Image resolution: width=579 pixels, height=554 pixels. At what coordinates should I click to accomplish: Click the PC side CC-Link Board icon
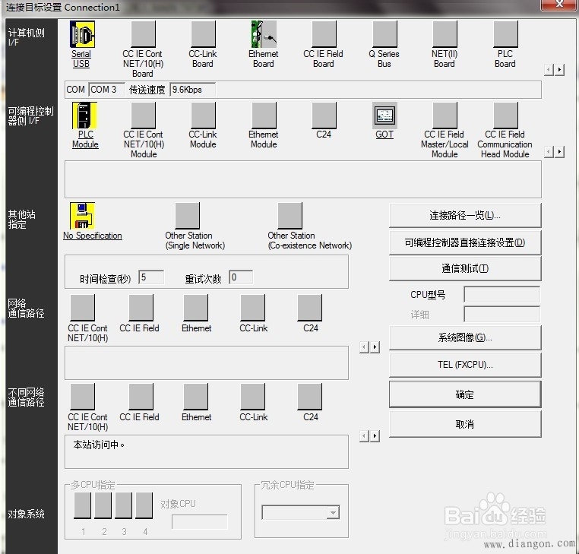[x=203, y=34]
